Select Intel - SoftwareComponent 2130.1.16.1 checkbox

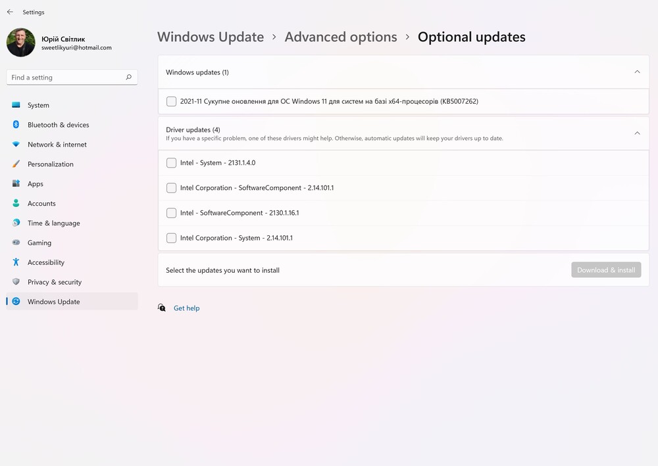tap(172, 213)
